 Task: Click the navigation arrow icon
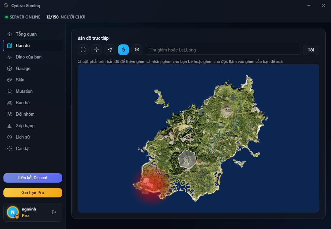click(110, 50)
